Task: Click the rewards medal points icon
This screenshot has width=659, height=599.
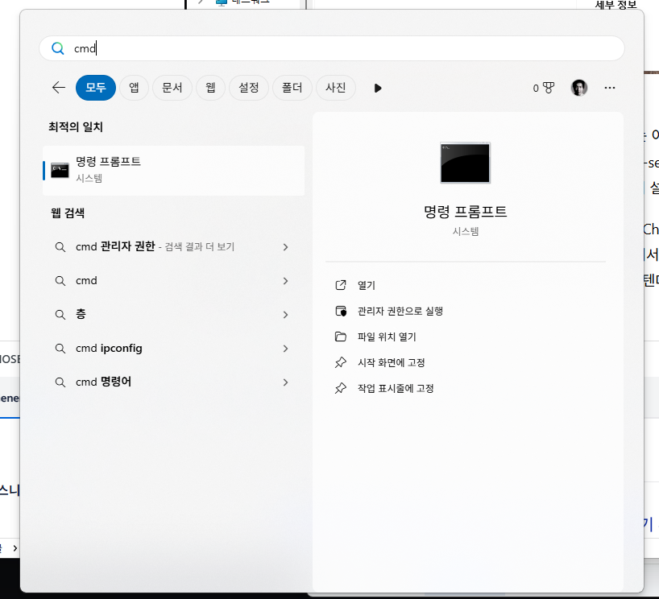Action: pos(545,88)
